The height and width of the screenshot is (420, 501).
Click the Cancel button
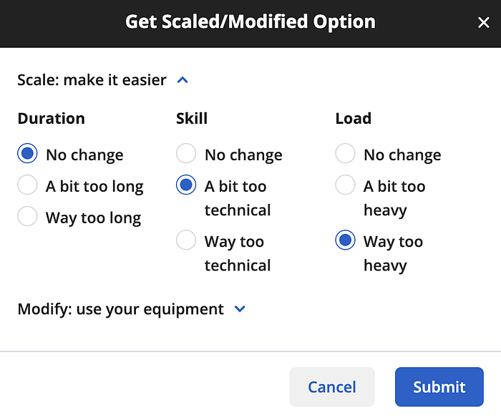click(x=332, y=387)
